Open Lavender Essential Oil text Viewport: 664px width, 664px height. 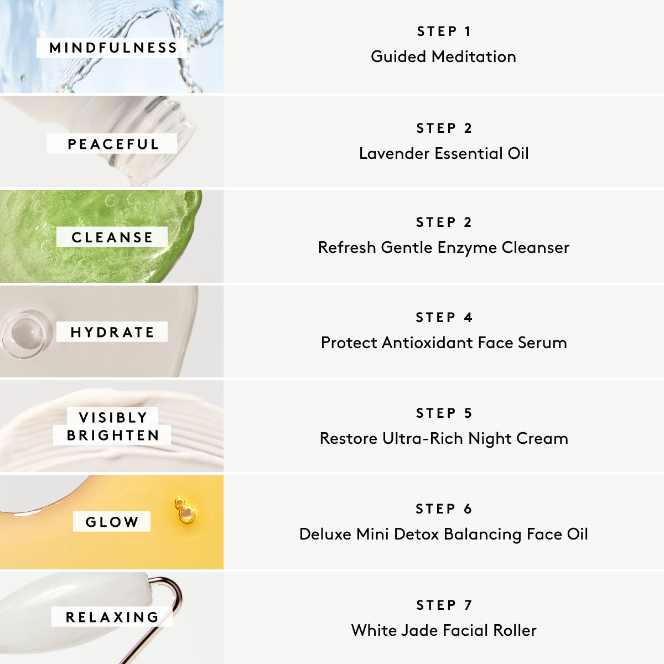444,153
